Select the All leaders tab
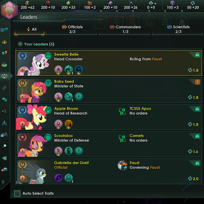 pyautogui.click(x=29, y=29)
